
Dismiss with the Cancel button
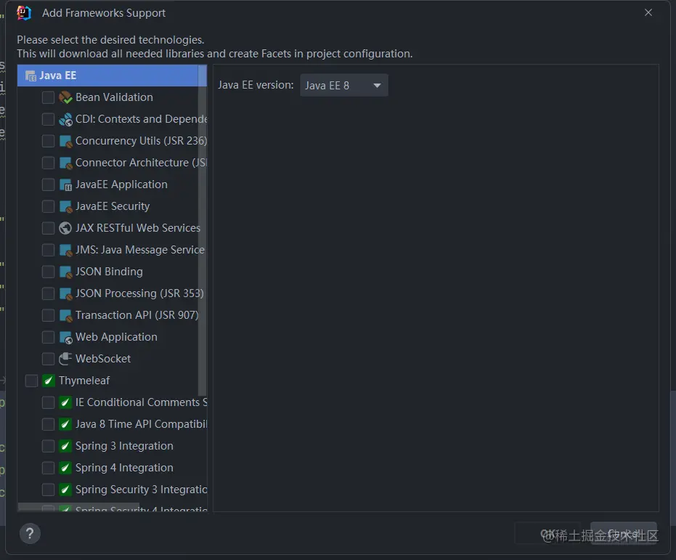coord(624,534)
